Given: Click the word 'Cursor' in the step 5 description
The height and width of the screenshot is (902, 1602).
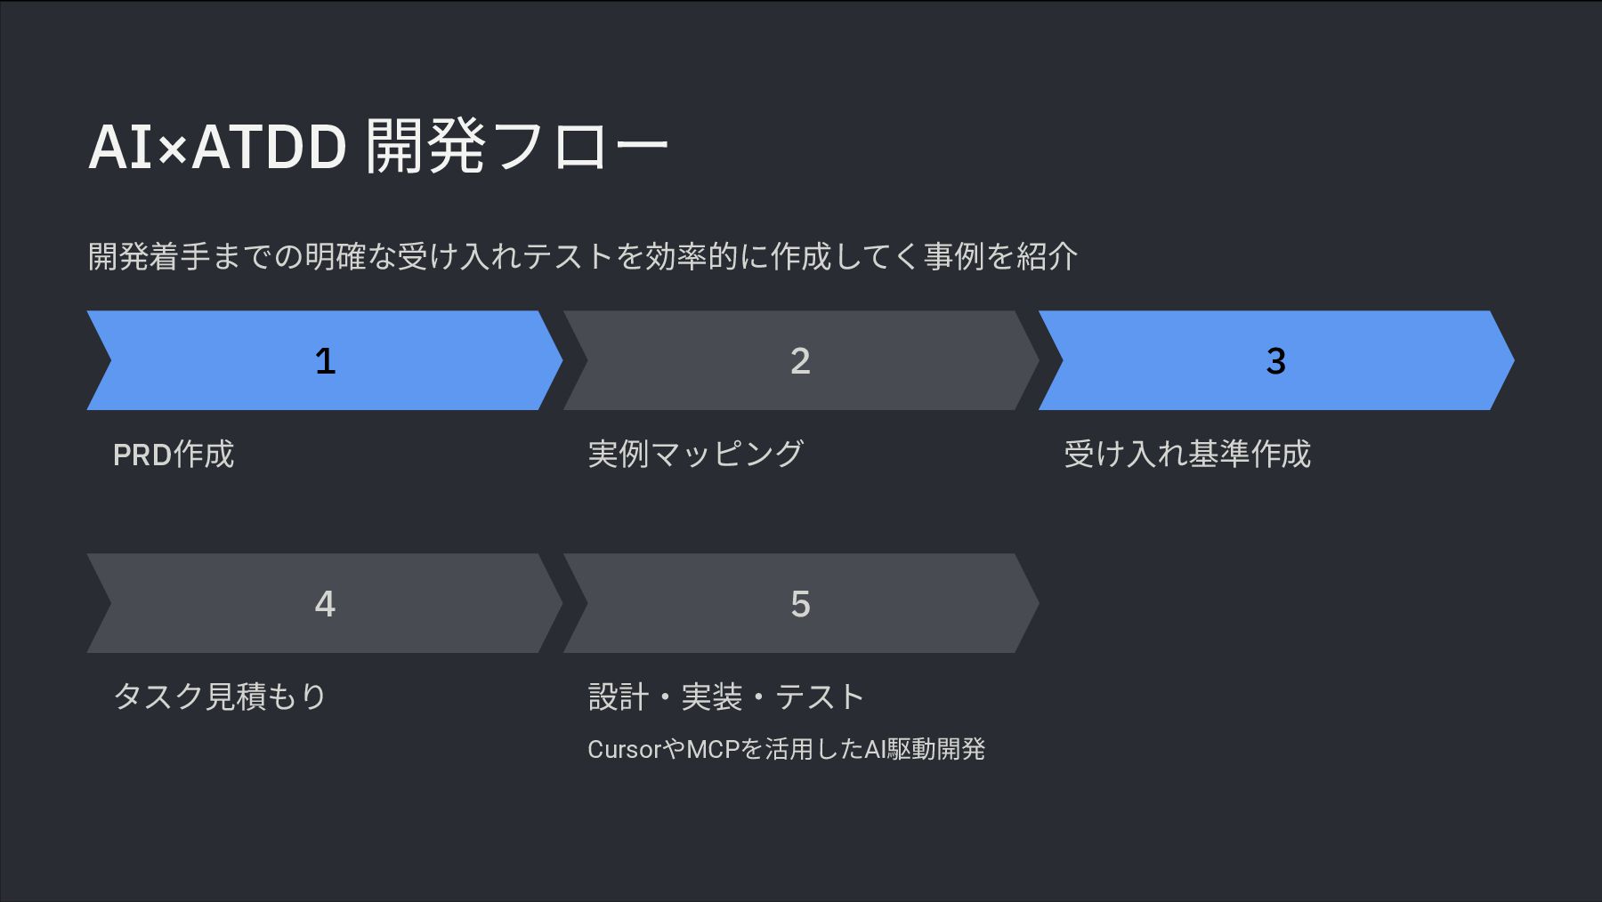Looking at the screenshot, I should click(x=624, y=750).
